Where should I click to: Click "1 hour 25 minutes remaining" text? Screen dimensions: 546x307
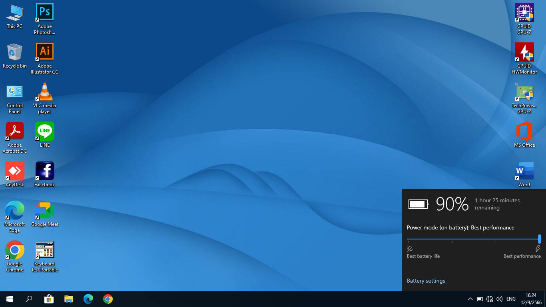[x=497, y=204]
